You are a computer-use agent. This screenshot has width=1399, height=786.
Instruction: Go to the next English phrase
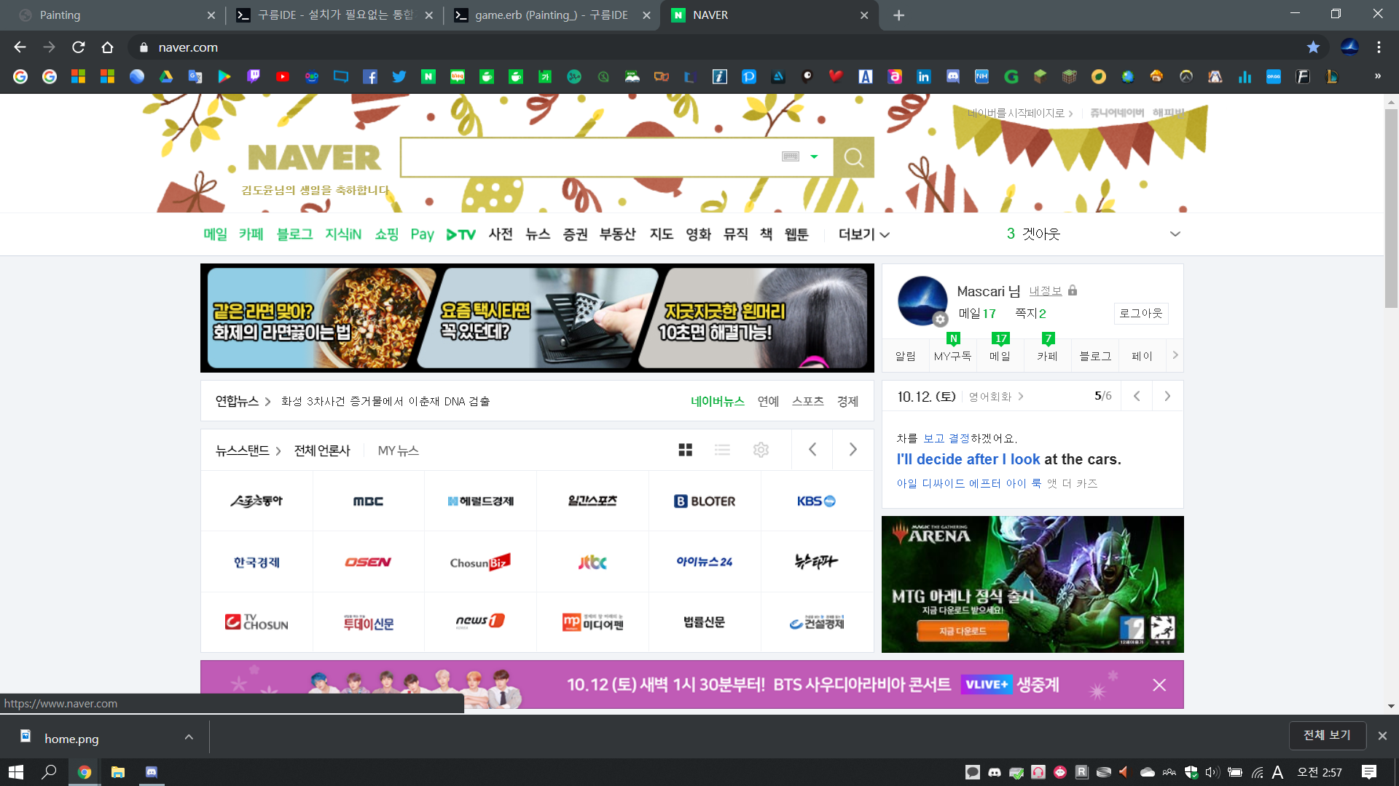point(1167,396)
